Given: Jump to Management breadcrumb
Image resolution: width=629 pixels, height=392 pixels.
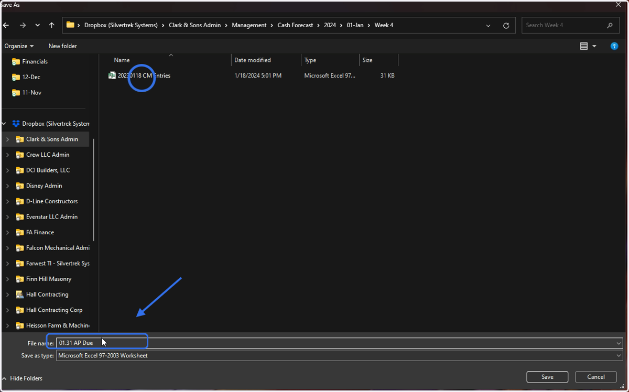Looking at the screenshot, I should tap(249, 25).
